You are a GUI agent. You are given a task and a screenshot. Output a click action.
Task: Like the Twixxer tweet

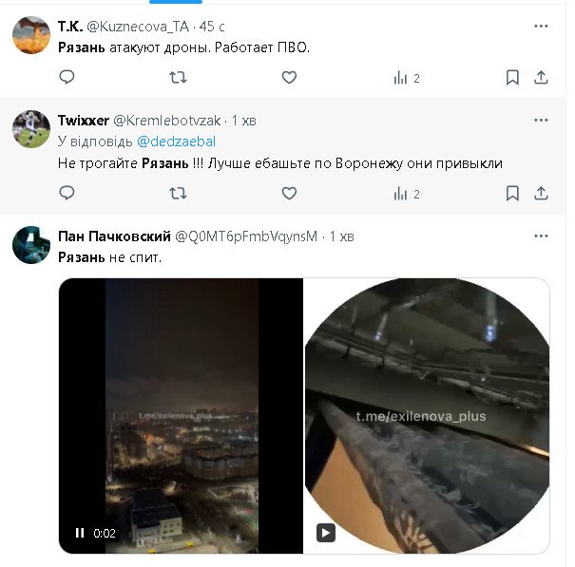[289, 193]
